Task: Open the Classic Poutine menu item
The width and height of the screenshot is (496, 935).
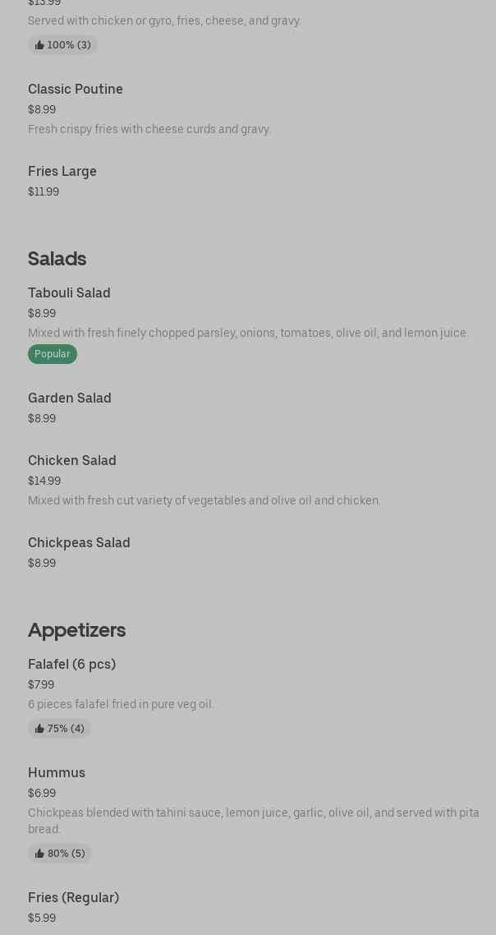Action: [76, 89]
